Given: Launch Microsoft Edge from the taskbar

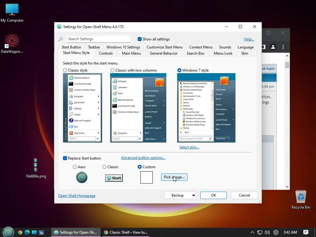Looking at the screenshot, I should [x=27, y=232].
